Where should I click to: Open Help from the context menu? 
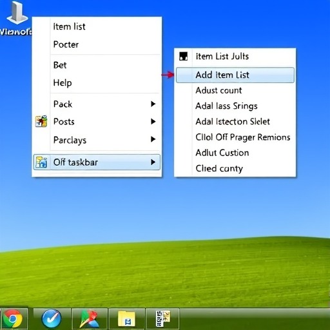[97, 82]
